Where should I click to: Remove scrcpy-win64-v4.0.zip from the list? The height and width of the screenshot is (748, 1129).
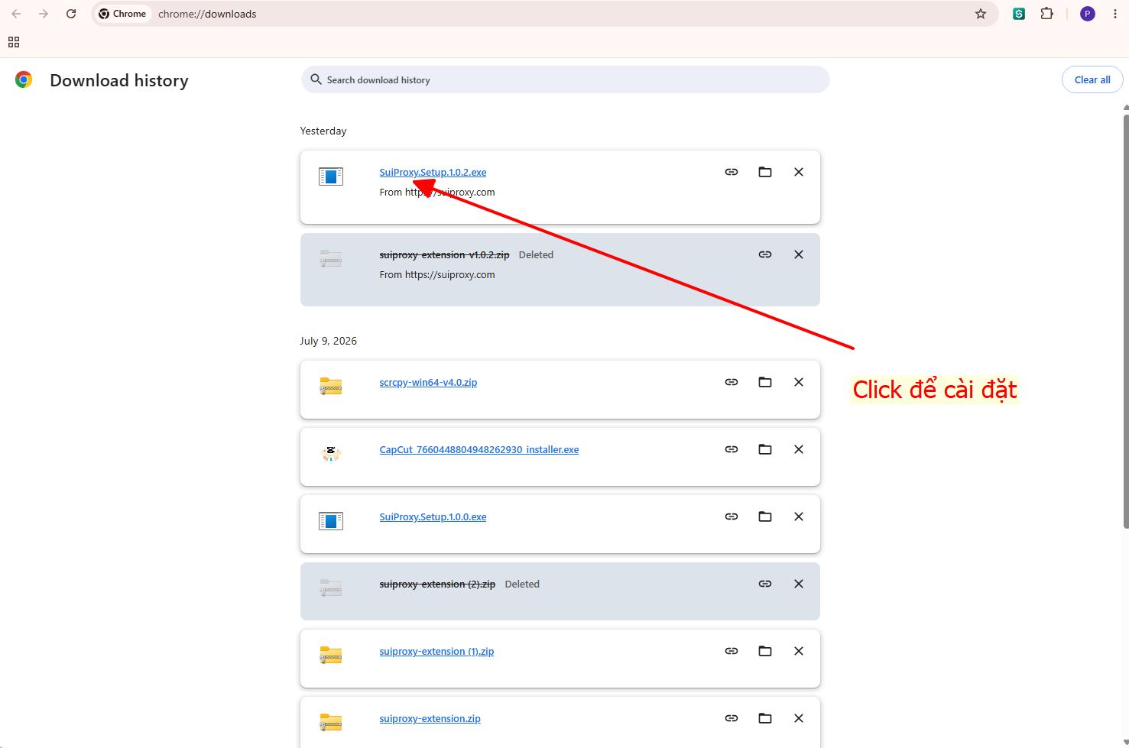pos(799,382)
